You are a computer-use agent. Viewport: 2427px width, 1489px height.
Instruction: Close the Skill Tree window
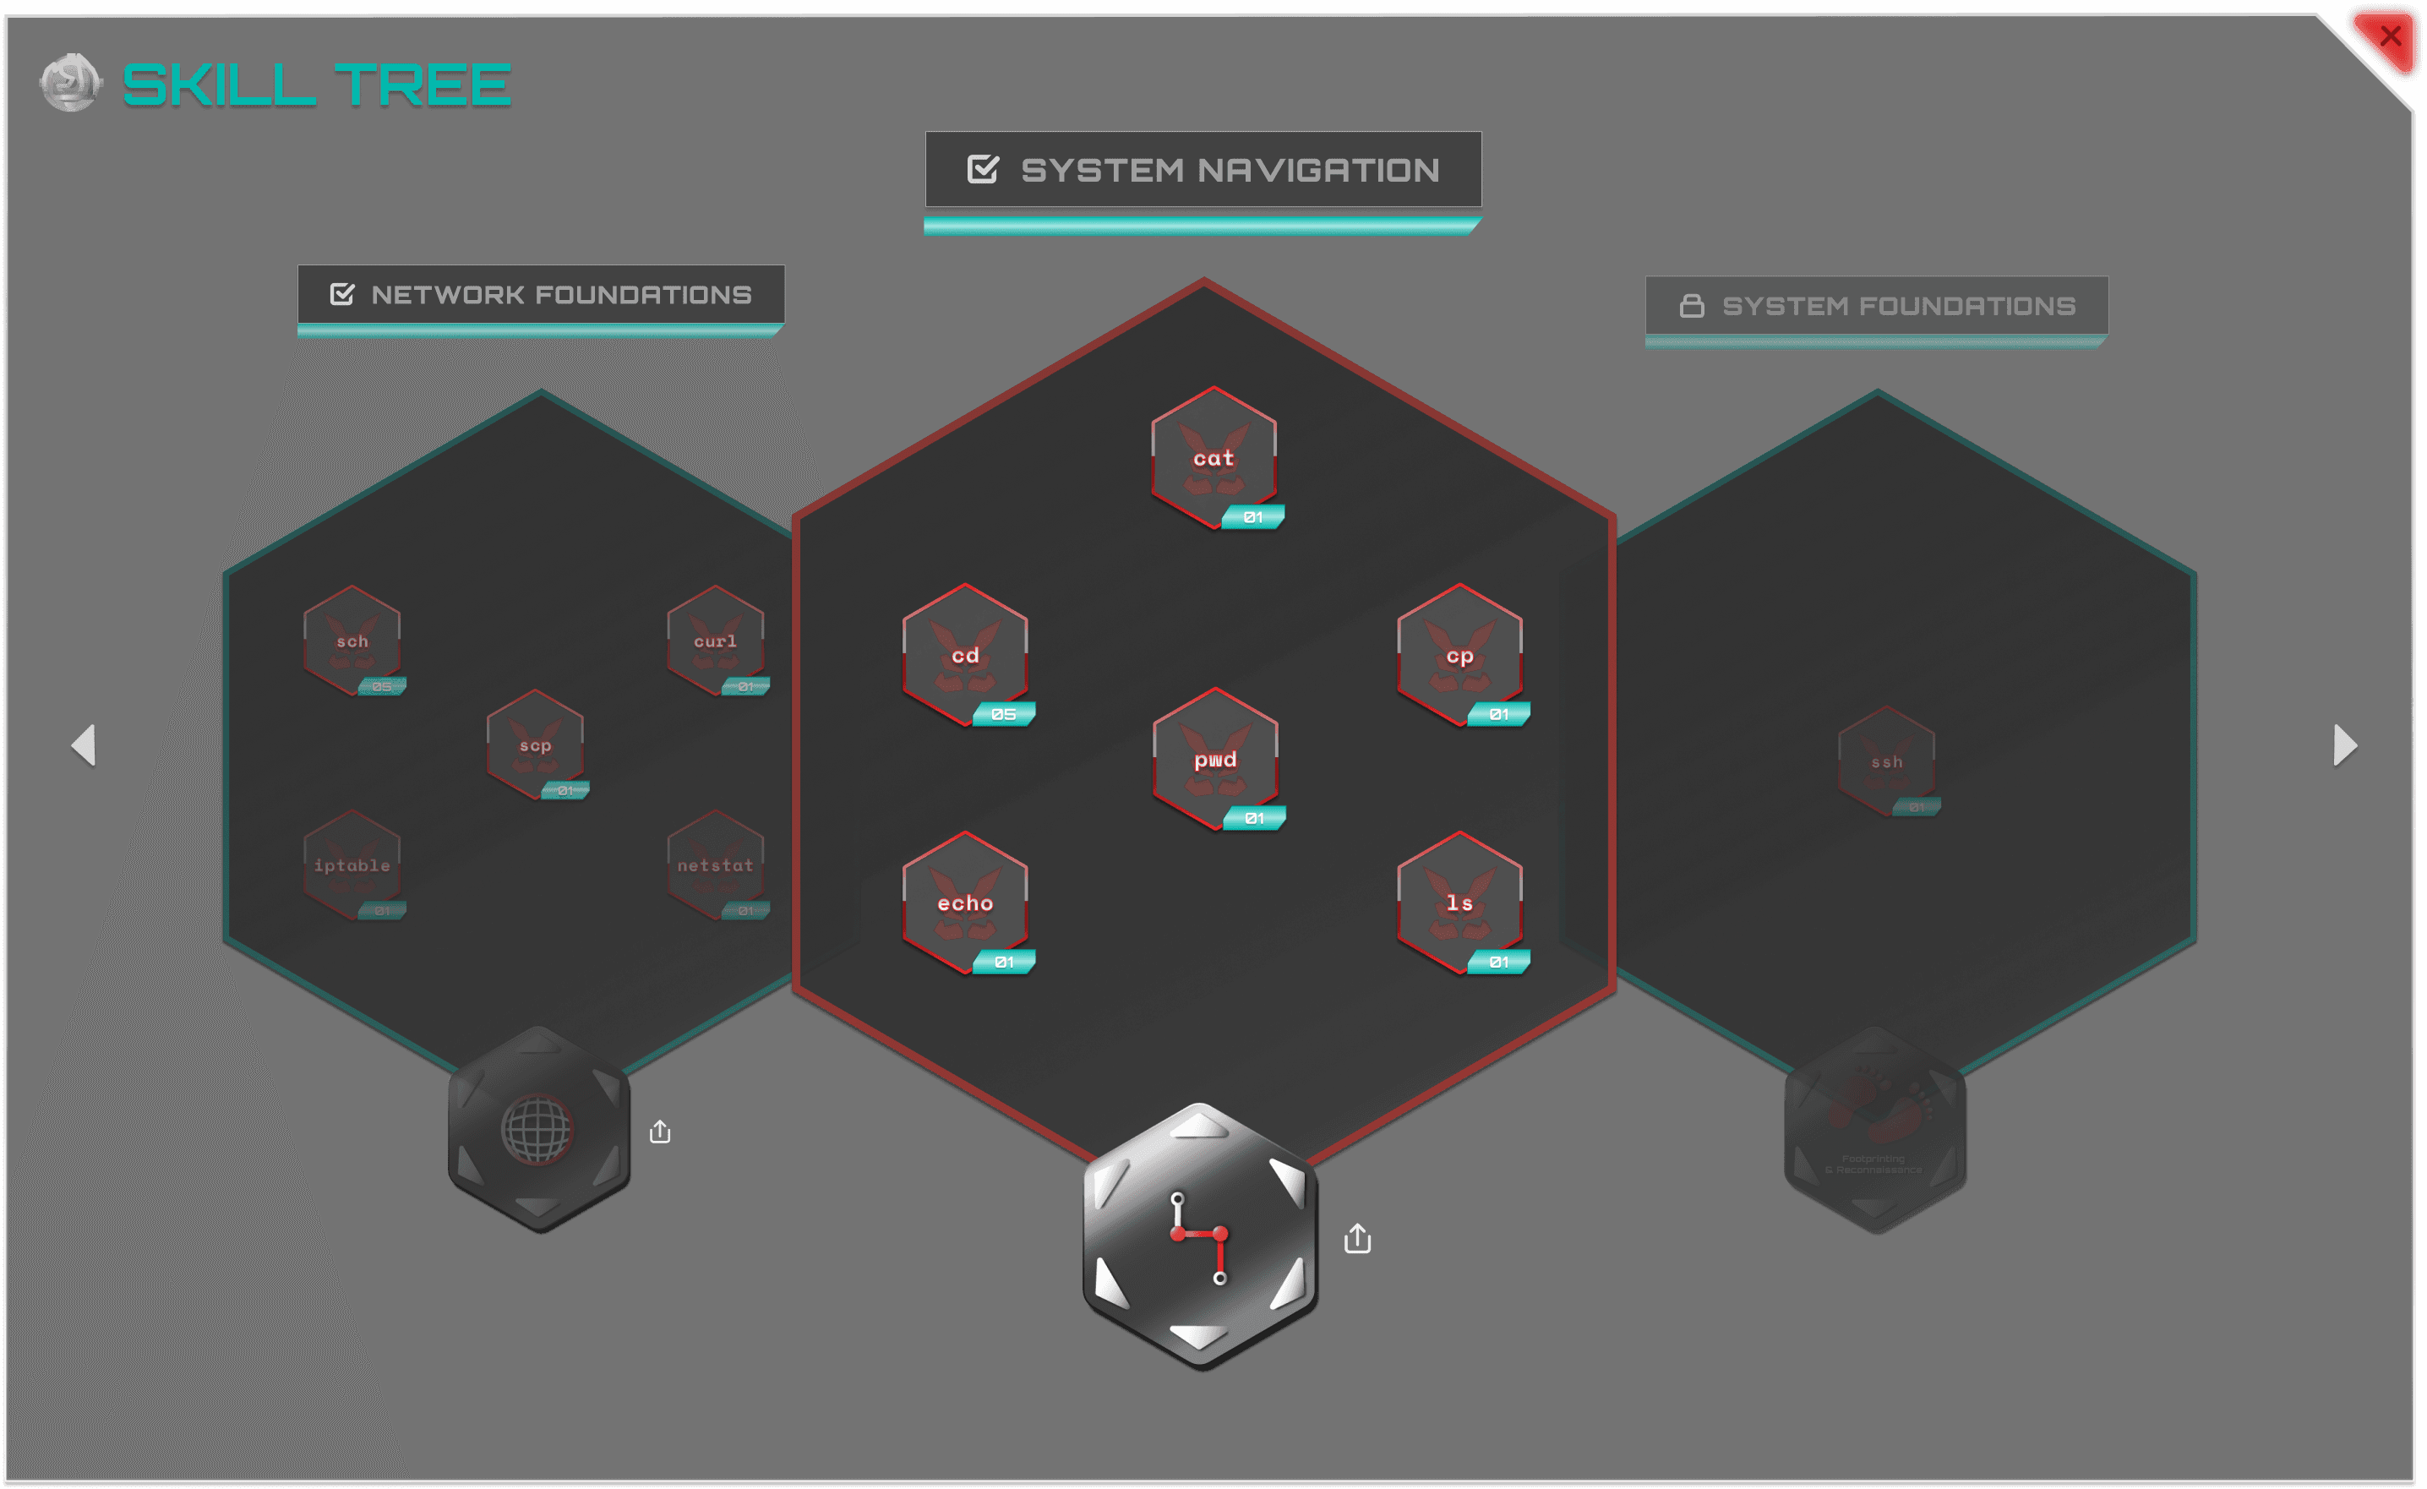[x=2390, y=37]
